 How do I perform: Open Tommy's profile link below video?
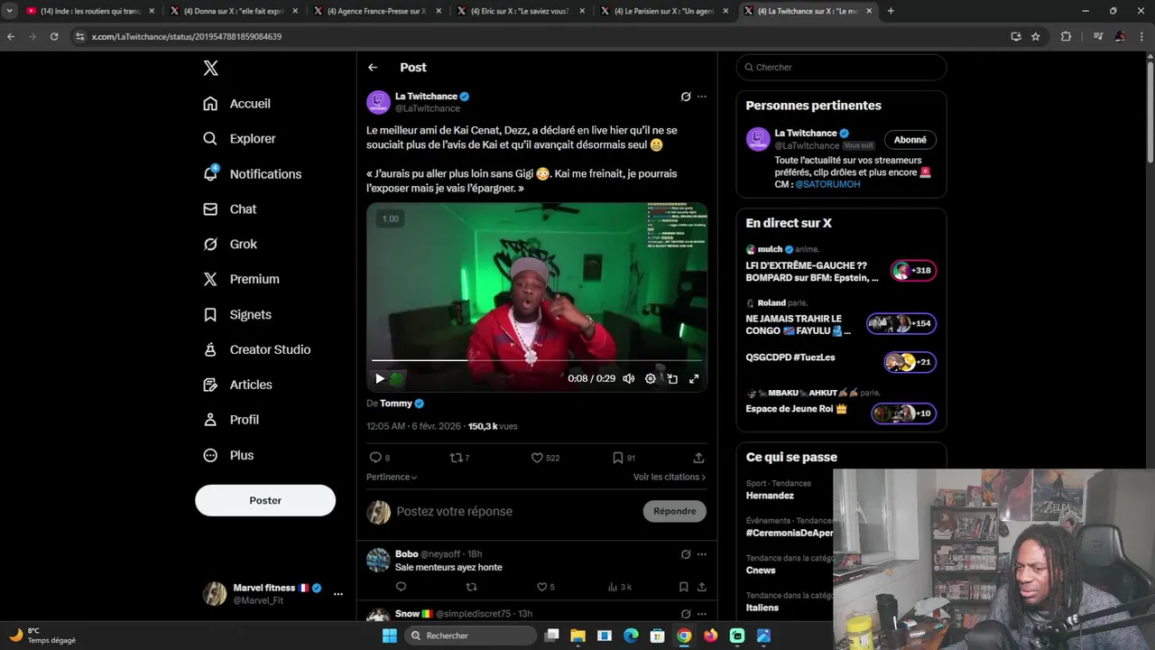click(396, 404)
